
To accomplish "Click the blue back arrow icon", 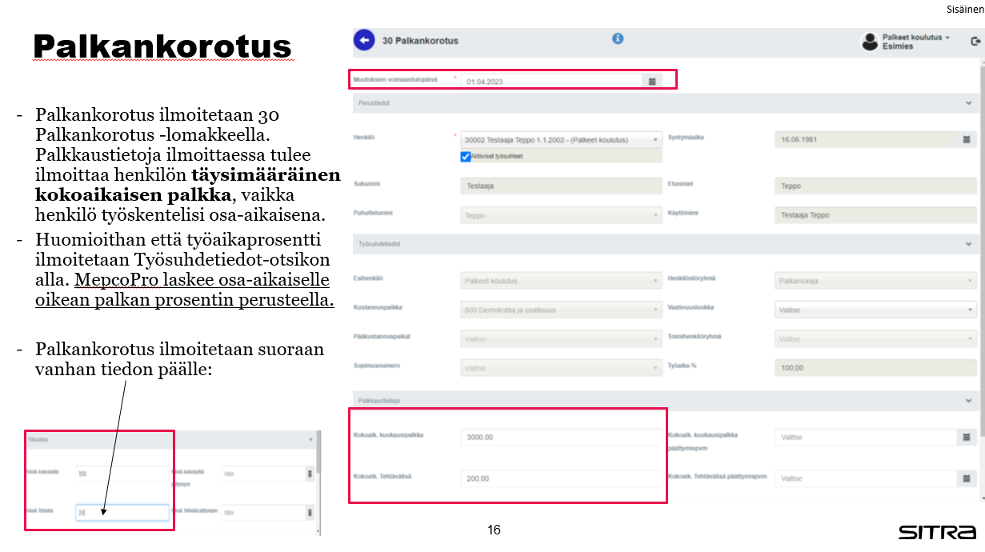I will 364,38.
